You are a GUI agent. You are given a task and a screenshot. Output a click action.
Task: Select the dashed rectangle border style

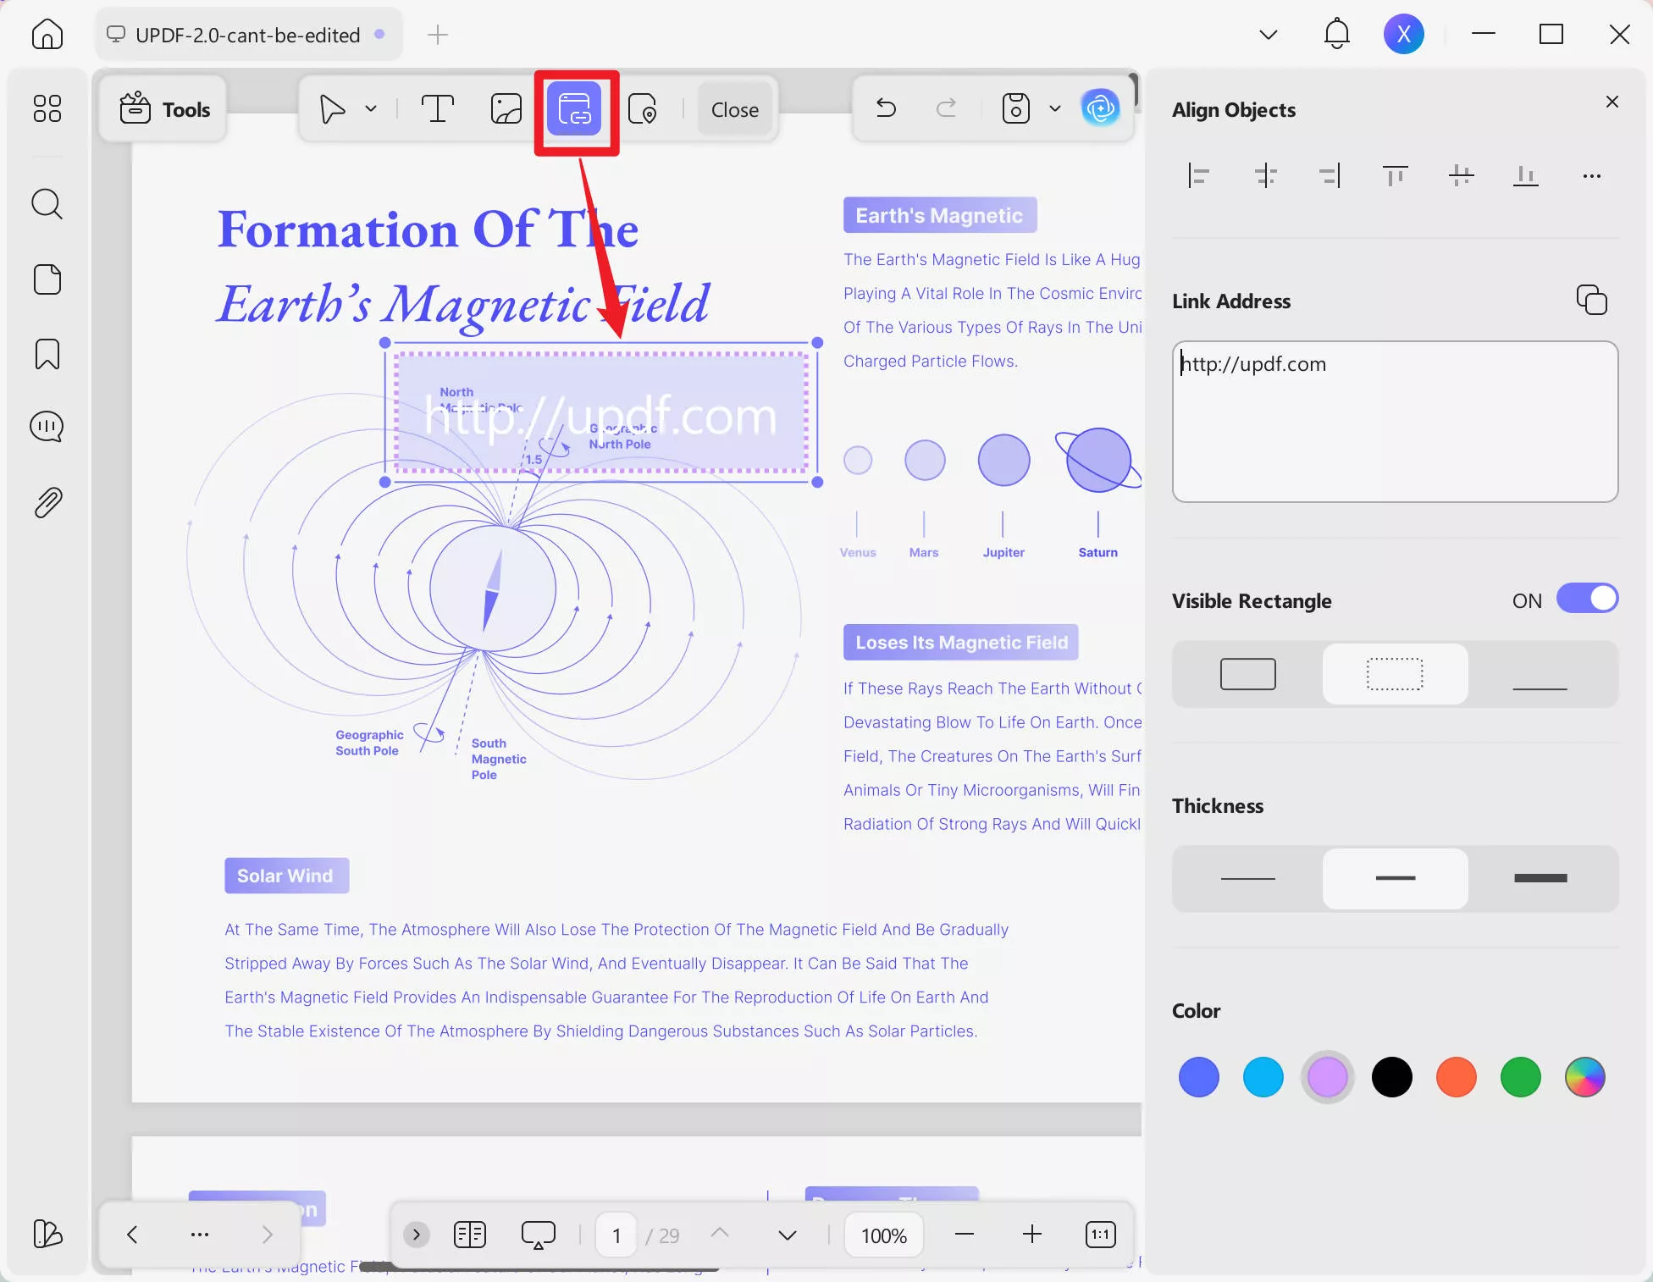(1394, 674)
